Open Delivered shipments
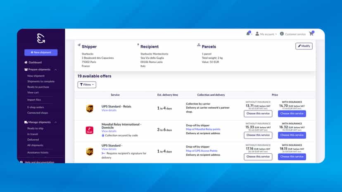The height and width of the screenshot is (192, 342). (x=33, y=140)
